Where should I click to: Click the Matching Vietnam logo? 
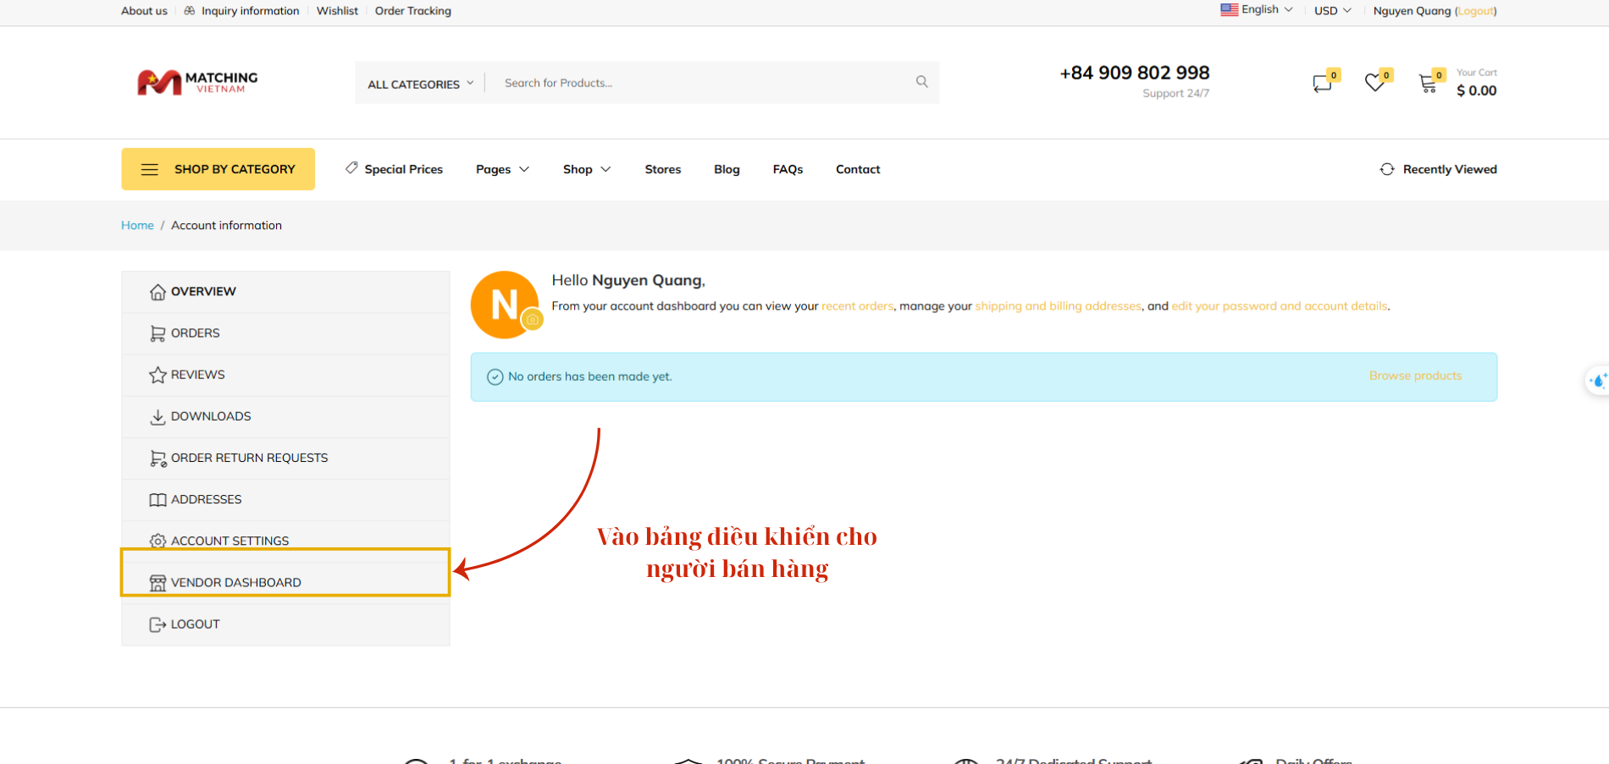coord(197,82)
